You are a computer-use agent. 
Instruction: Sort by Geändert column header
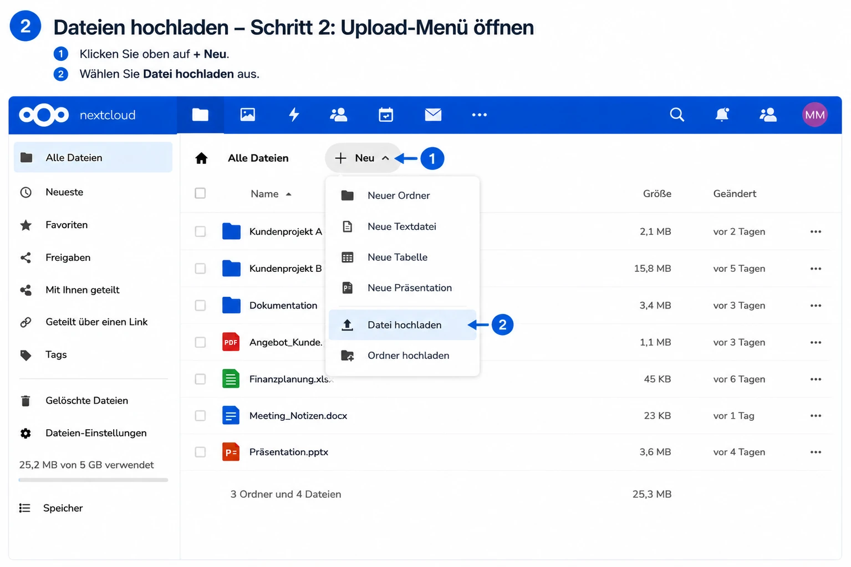735,194
